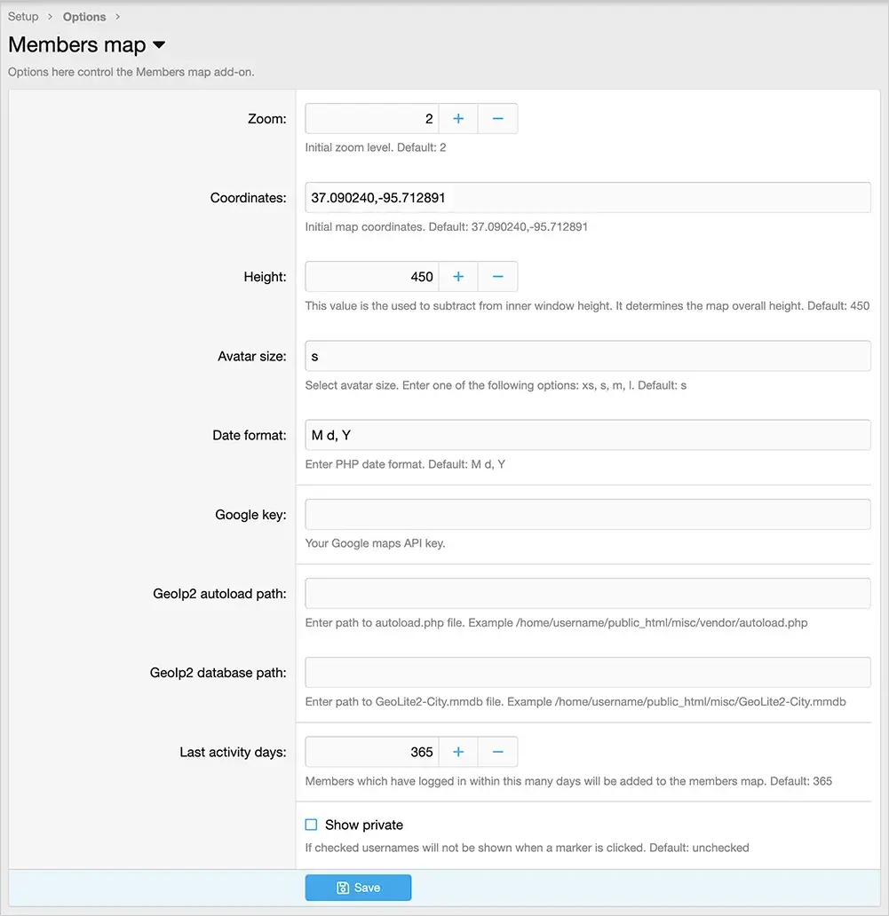Click the Zoom number input field
Screen dimensions: 889x916
coord(371,119)
